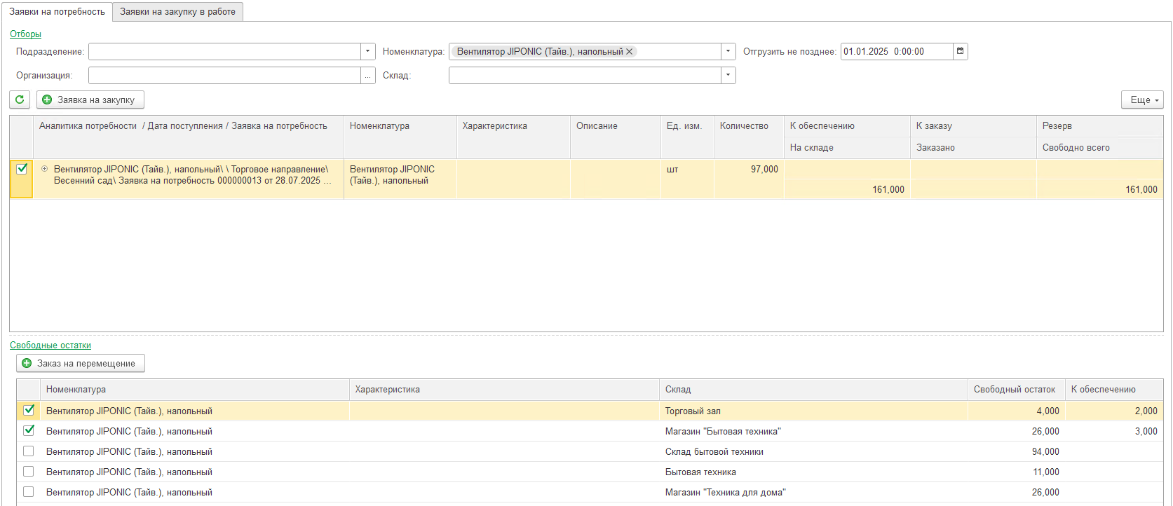Screen dimensions: 1173x506
Task: Tick the Магазин "Техника для дома" checkbox
Action: (x=29, y=492)
